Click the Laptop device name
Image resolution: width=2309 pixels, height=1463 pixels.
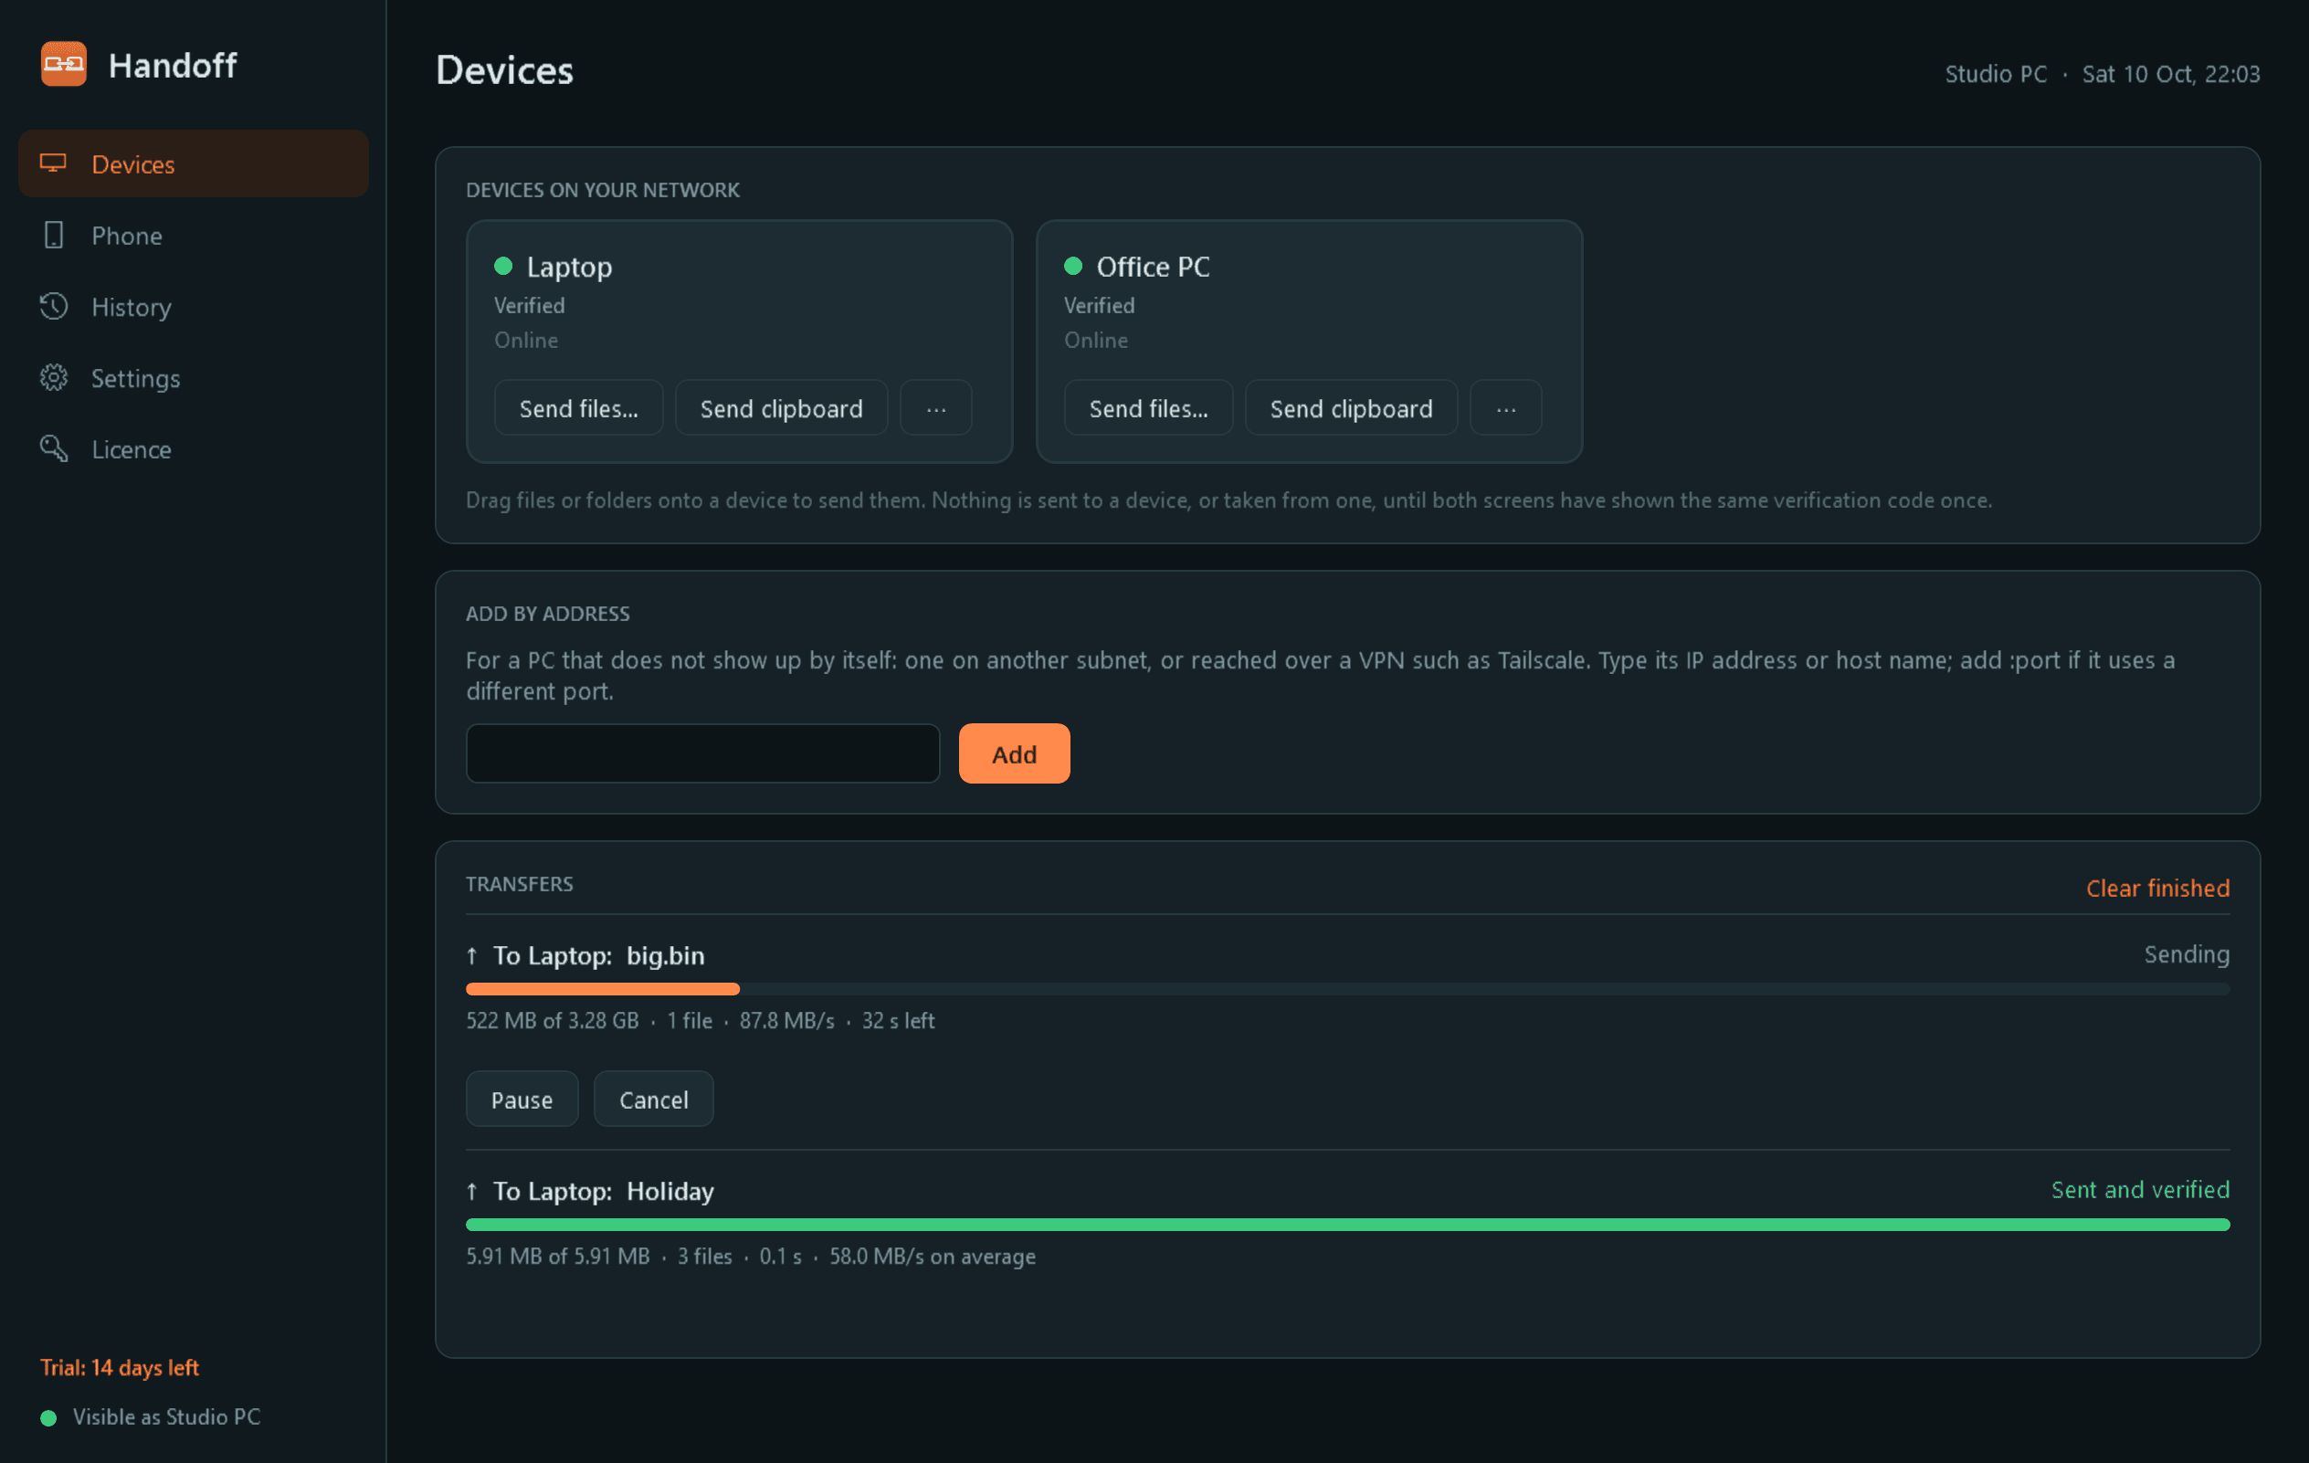(570, 267)
